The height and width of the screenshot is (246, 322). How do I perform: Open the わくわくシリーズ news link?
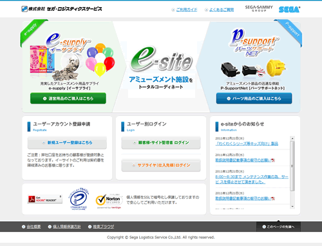[x=247, y=144]
